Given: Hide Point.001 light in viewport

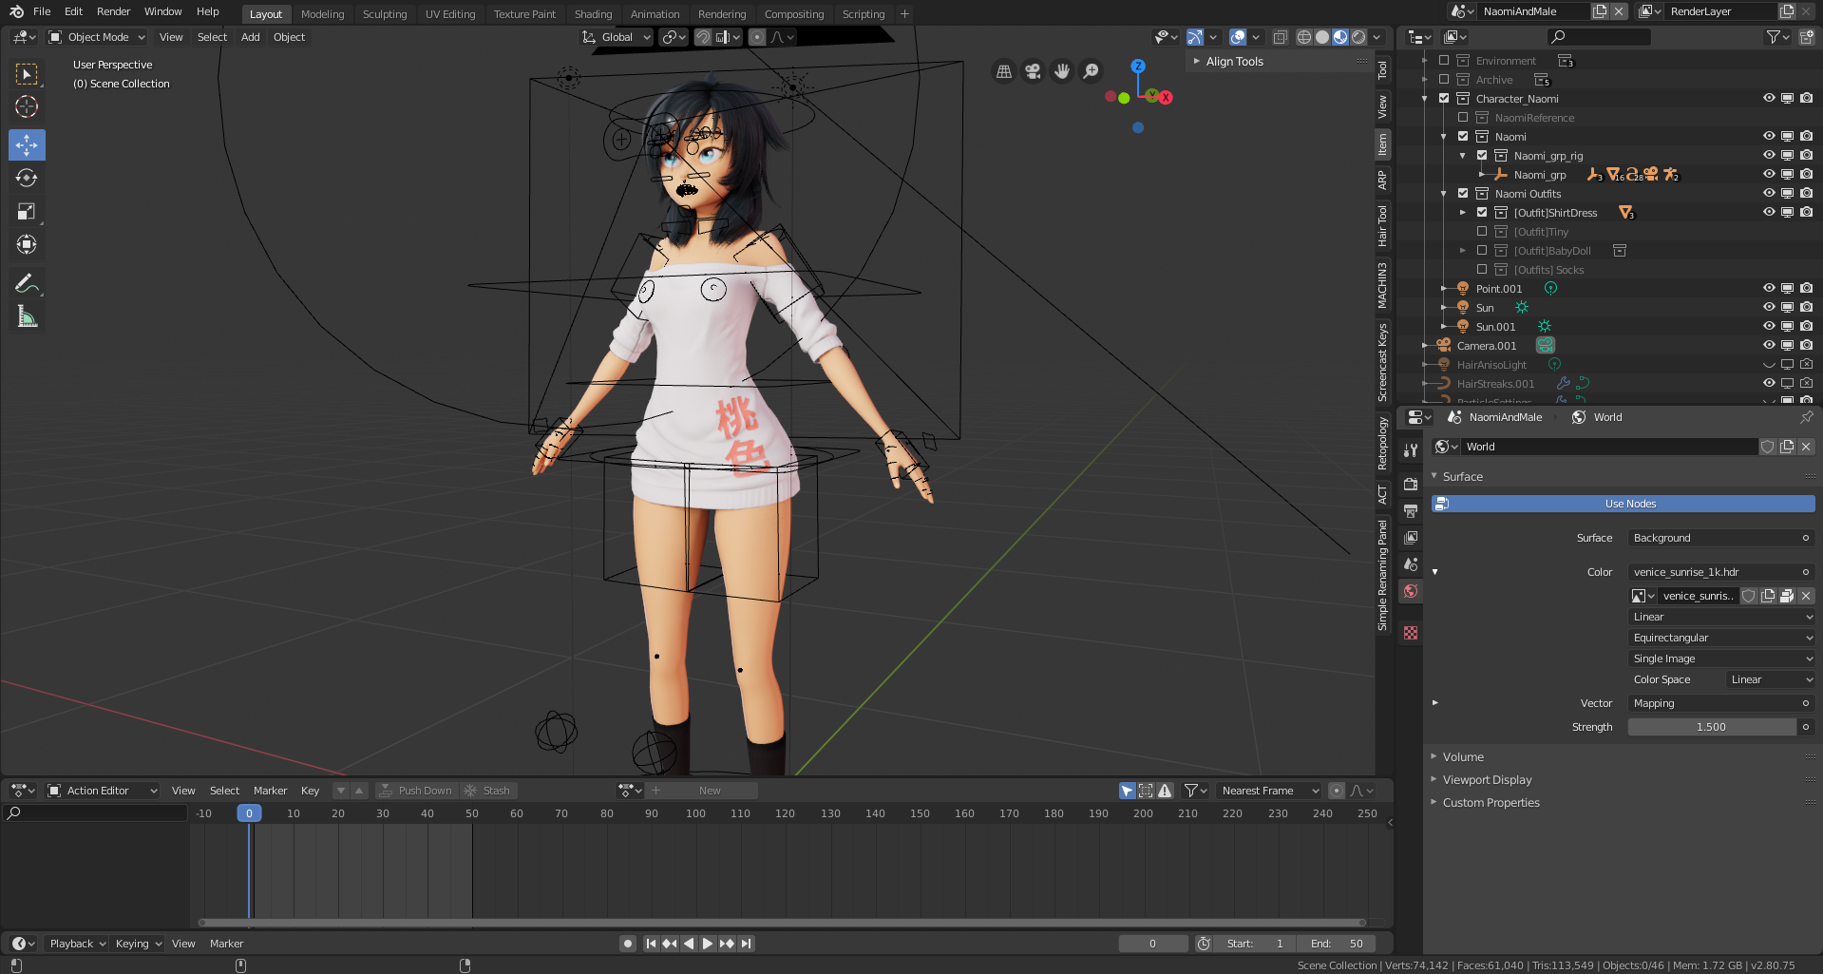Looking at the screenshot, I should pos(1769,289).
